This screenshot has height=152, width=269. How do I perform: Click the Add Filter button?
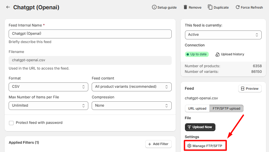coord(158,144)
